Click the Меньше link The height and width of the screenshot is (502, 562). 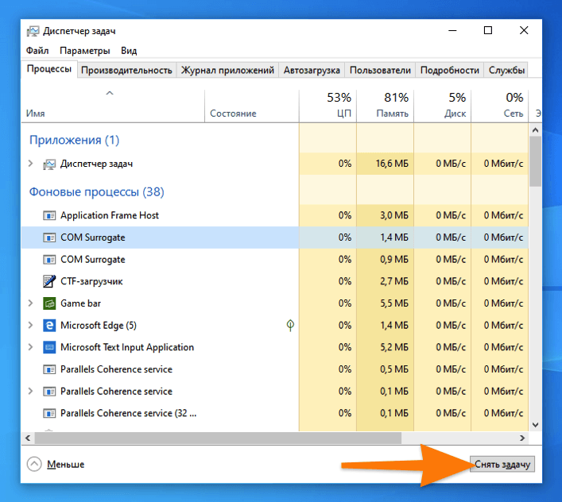coord(66,465)
